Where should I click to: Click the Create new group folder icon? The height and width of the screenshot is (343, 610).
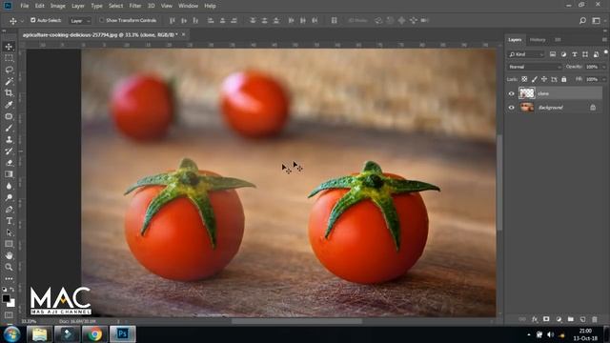(x=571, y=319)
